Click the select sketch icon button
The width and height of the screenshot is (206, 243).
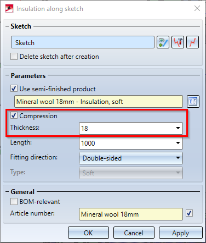click(x=163, y=42)
